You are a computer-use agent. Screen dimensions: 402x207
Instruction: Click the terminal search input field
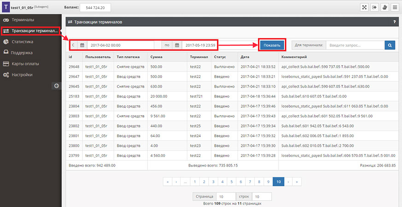coord(355,45)
